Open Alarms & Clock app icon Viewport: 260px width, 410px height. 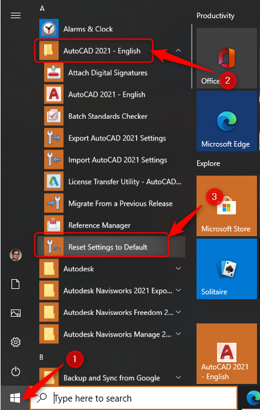point(49,28)
